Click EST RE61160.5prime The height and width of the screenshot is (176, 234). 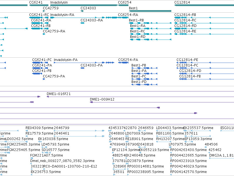click(170, 133)
